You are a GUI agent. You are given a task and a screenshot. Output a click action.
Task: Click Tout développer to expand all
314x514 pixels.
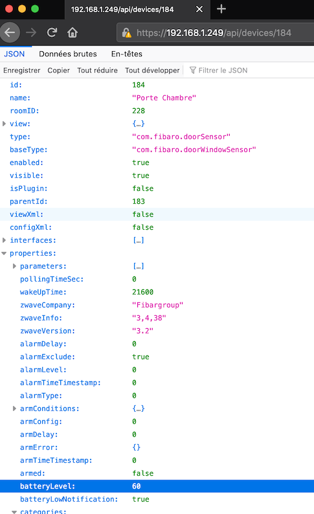(x=152, y=70)
